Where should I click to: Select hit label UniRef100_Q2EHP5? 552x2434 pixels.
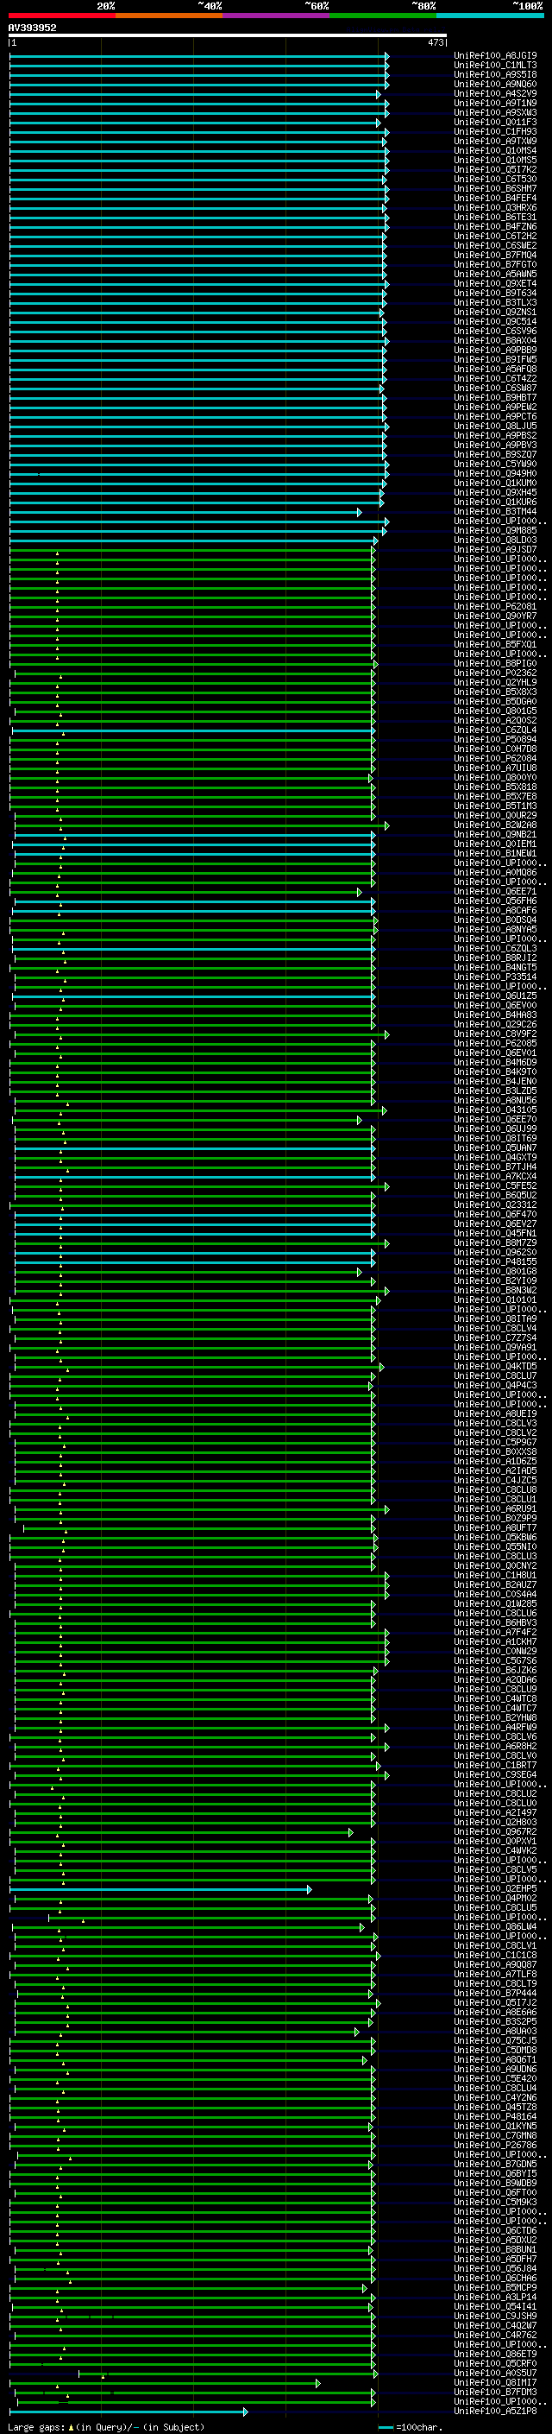coord(495,1889)
